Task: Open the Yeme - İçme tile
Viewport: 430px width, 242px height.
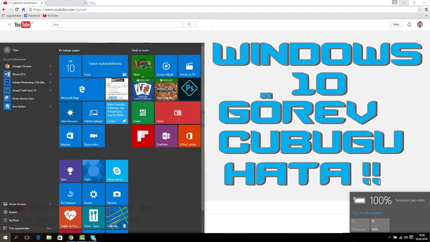Action: 93,217
